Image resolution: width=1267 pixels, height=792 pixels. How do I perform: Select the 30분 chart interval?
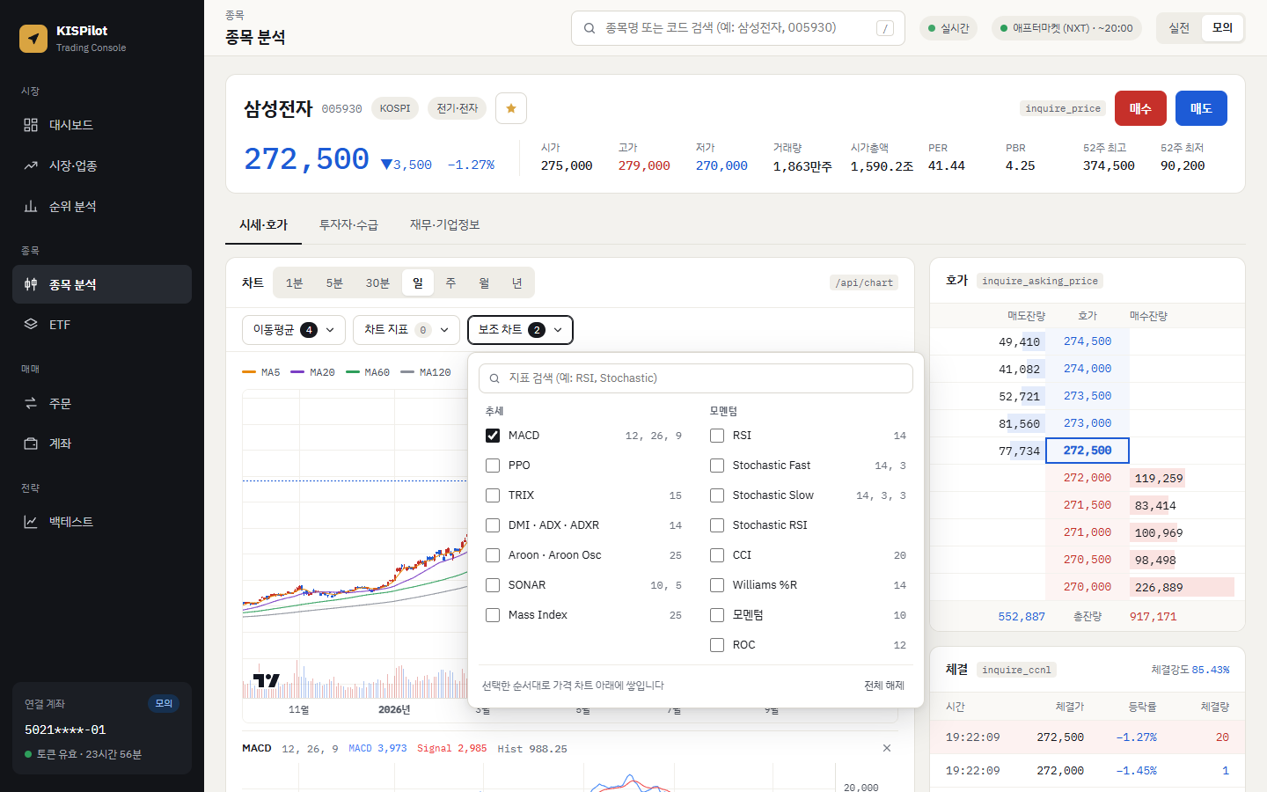pos(377,283)
